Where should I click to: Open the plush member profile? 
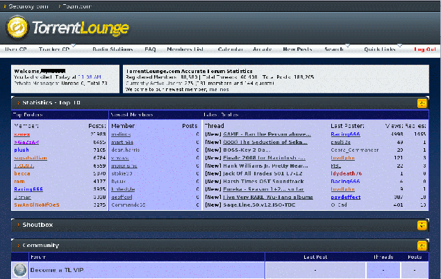point(22,150)
